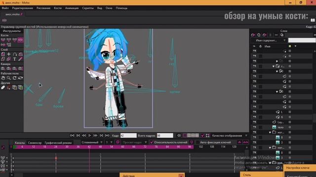316x177 pixels.
Task: Hide the тело layer via its eye
Action: (254, 127)
